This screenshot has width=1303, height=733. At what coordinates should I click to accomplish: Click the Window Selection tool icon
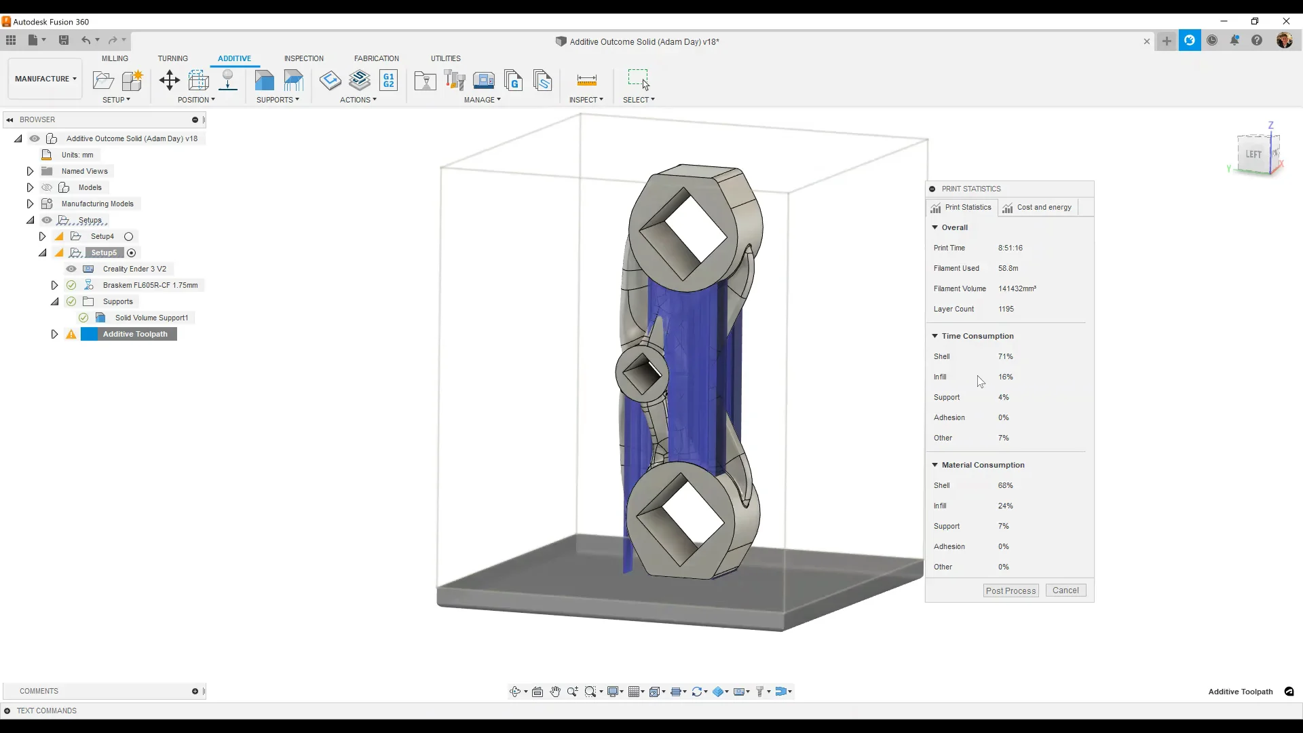tap(639, 79)
